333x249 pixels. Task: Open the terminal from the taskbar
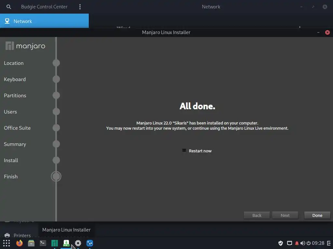click(43, 243)
